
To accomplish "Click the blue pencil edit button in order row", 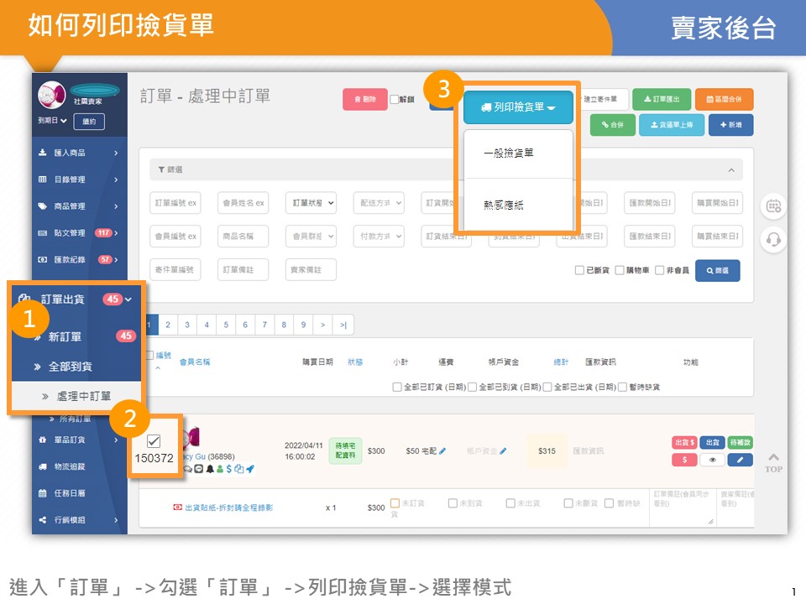I will (x=741, y=460).
